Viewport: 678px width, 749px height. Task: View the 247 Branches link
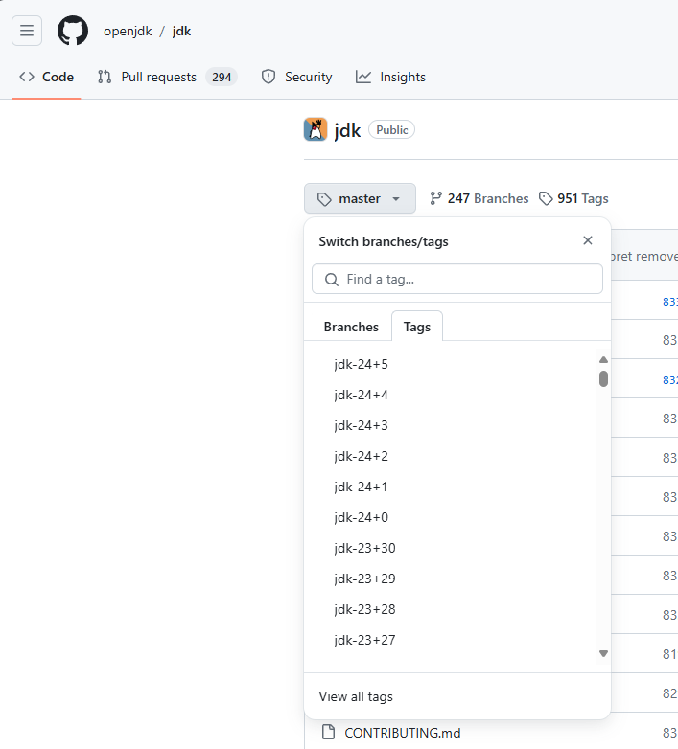coord(479,198)
